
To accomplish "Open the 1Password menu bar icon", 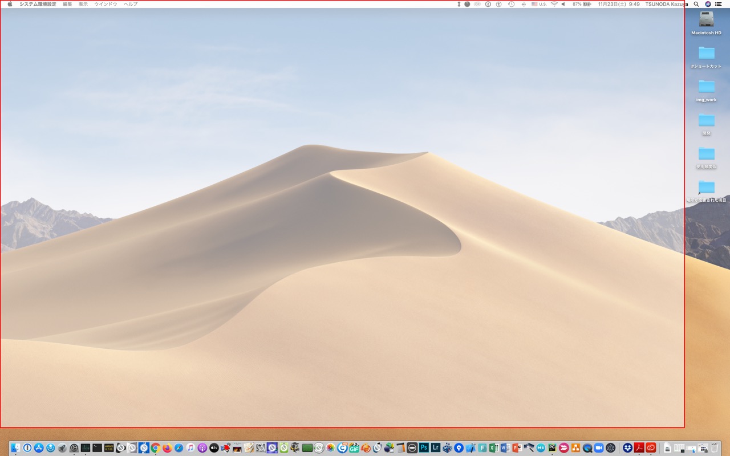I will 488,4.
